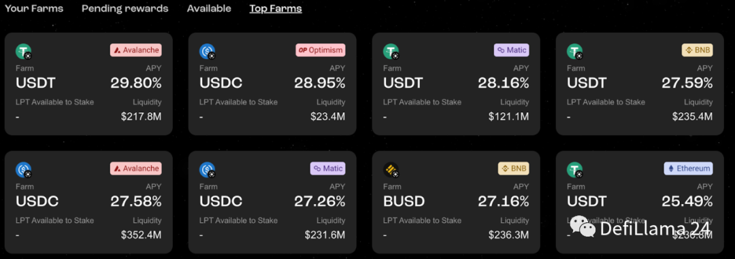Open the USDC farm with $352.4M liquidity
Viewport: 735px width, 259px height.
coord(88,203)
